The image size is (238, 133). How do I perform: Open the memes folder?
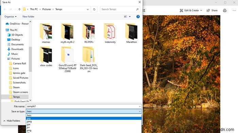click(x=46, y=34)
